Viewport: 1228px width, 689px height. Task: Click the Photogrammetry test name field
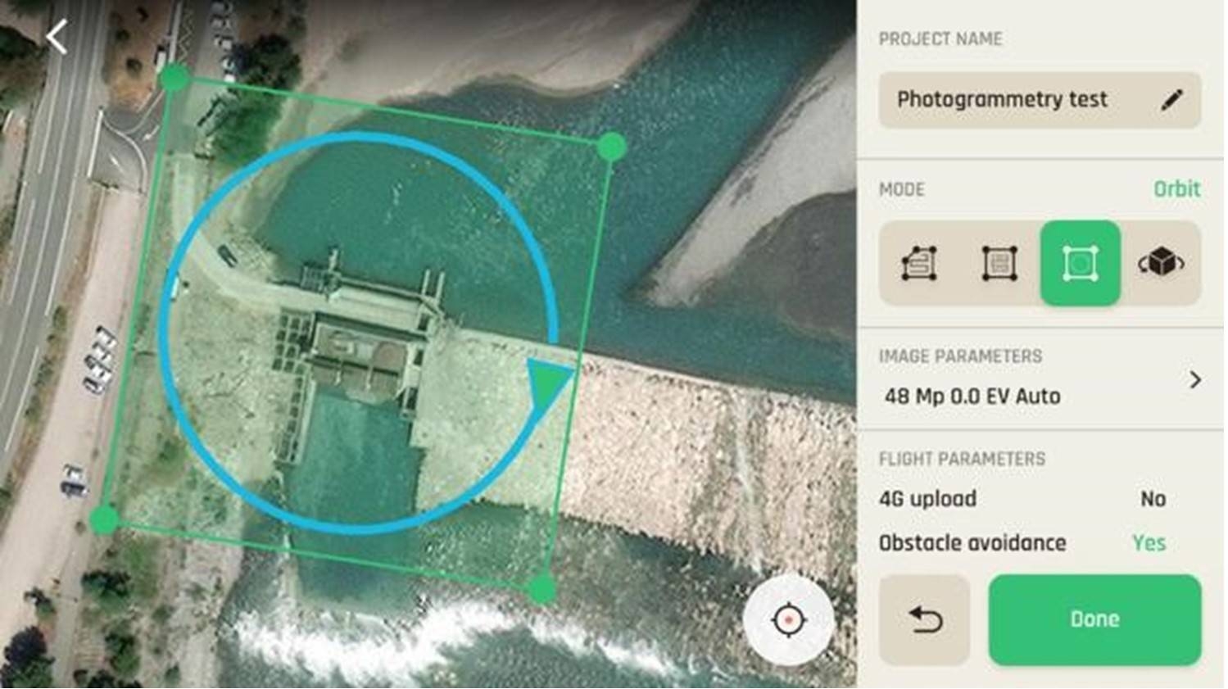point(1002,100)
